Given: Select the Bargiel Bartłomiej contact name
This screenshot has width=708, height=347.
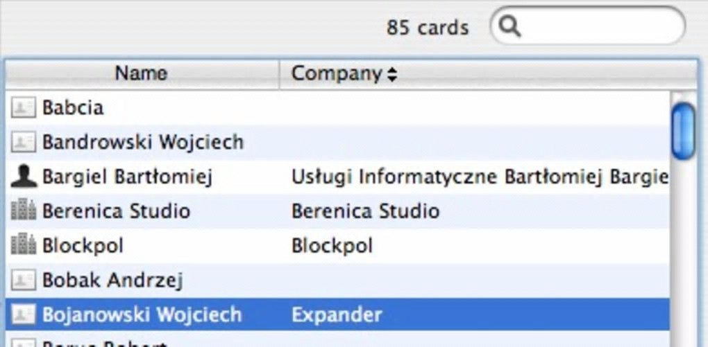Looking at the screenshot, I should point(126,177).
